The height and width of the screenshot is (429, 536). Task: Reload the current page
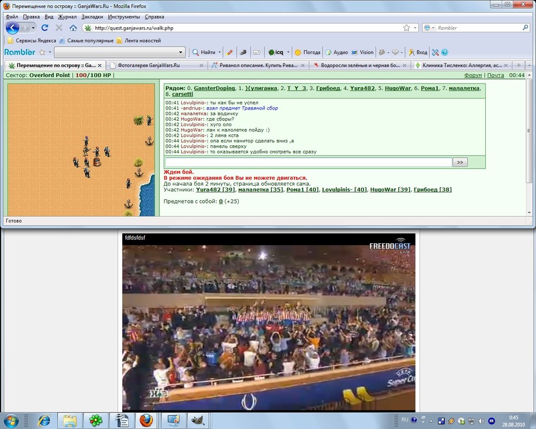point(45,28)
